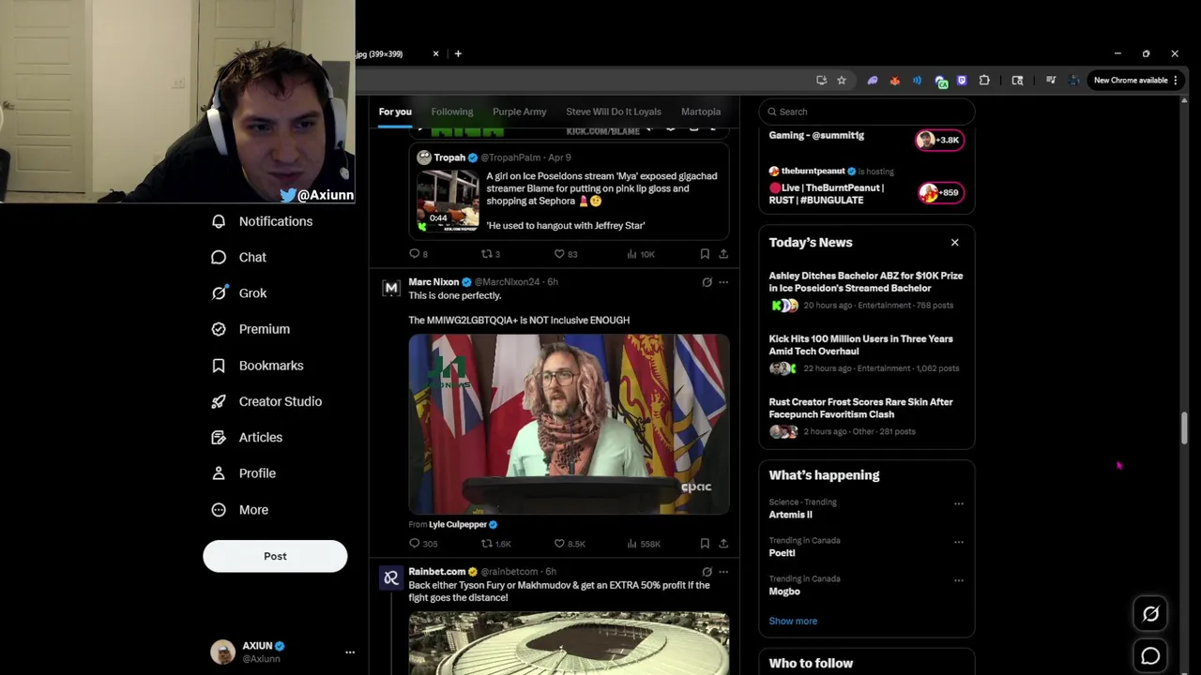Switch to the Purple Army tab
This screenshot has width=1201, height=675.
pyautogui.click(x=519, y=112)
